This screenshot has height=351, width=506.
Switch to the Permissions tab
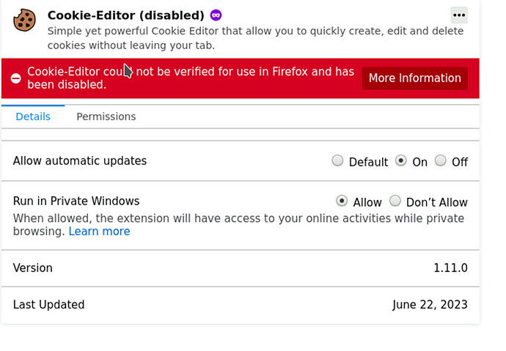point(106,117)
